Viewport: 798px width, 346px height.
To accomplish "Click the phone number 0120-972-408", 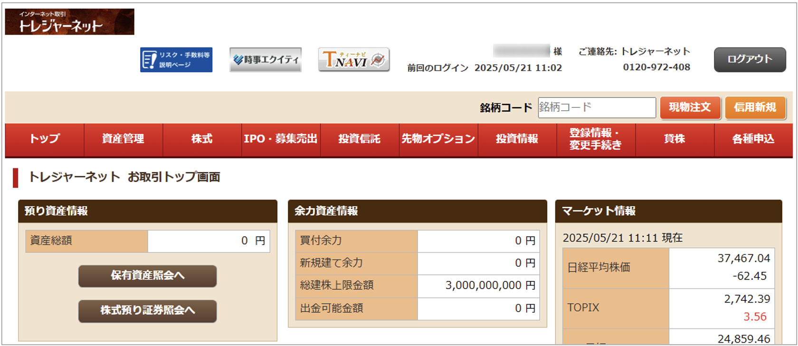I will [x=656, y=67].
